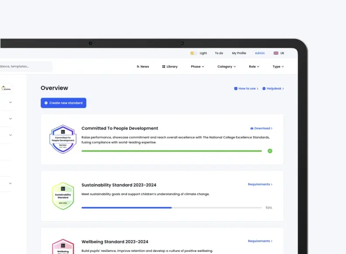The width and height of the screenshot is (346, 254).
Task: Open Sustainability Standard Requirements link
Action: 260,184
